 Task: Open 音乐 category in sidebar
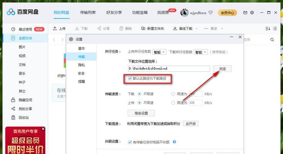coord(22,74)
